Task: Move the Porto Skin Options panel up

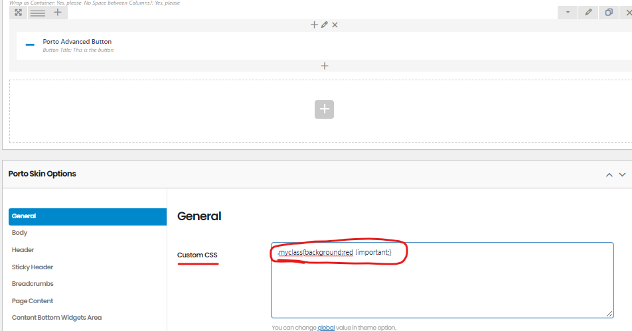Action: click(x=609, y=174)
